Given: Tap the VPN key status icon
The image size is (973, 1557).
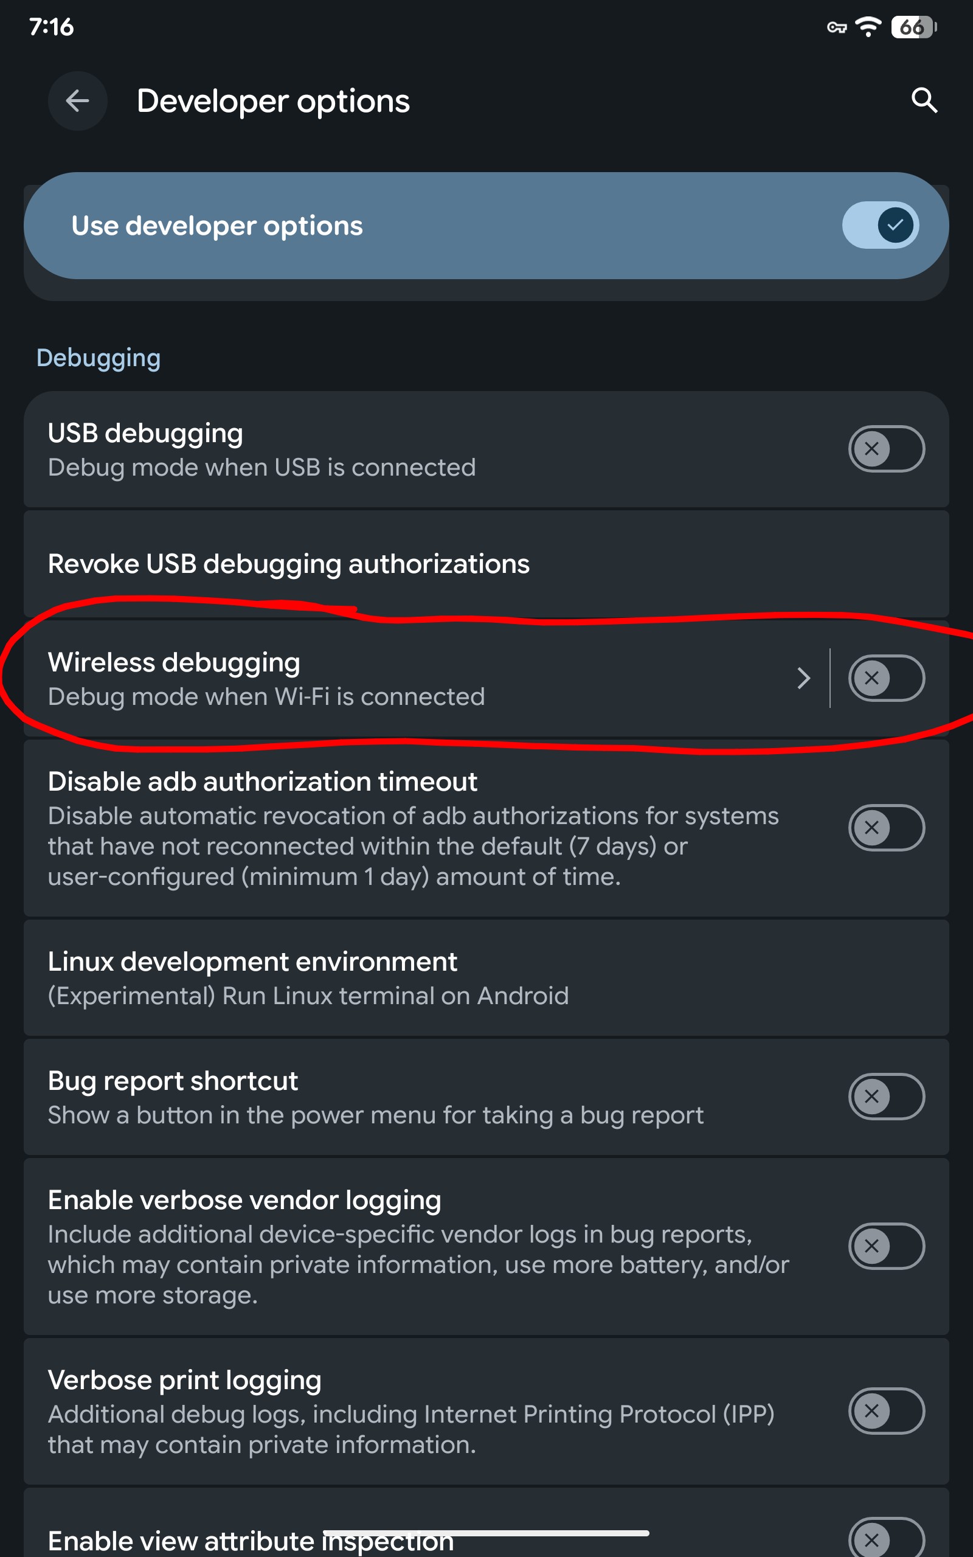Looking at the screenshot, I should coord(836,27).
